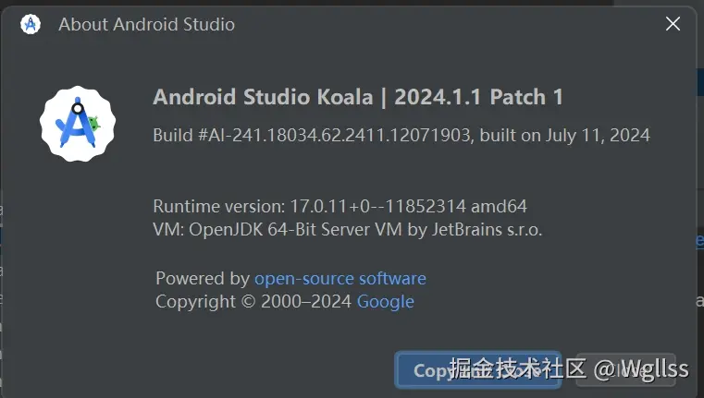
Task: Click the Android Studio icon in title bar
Action: point(31,25)
